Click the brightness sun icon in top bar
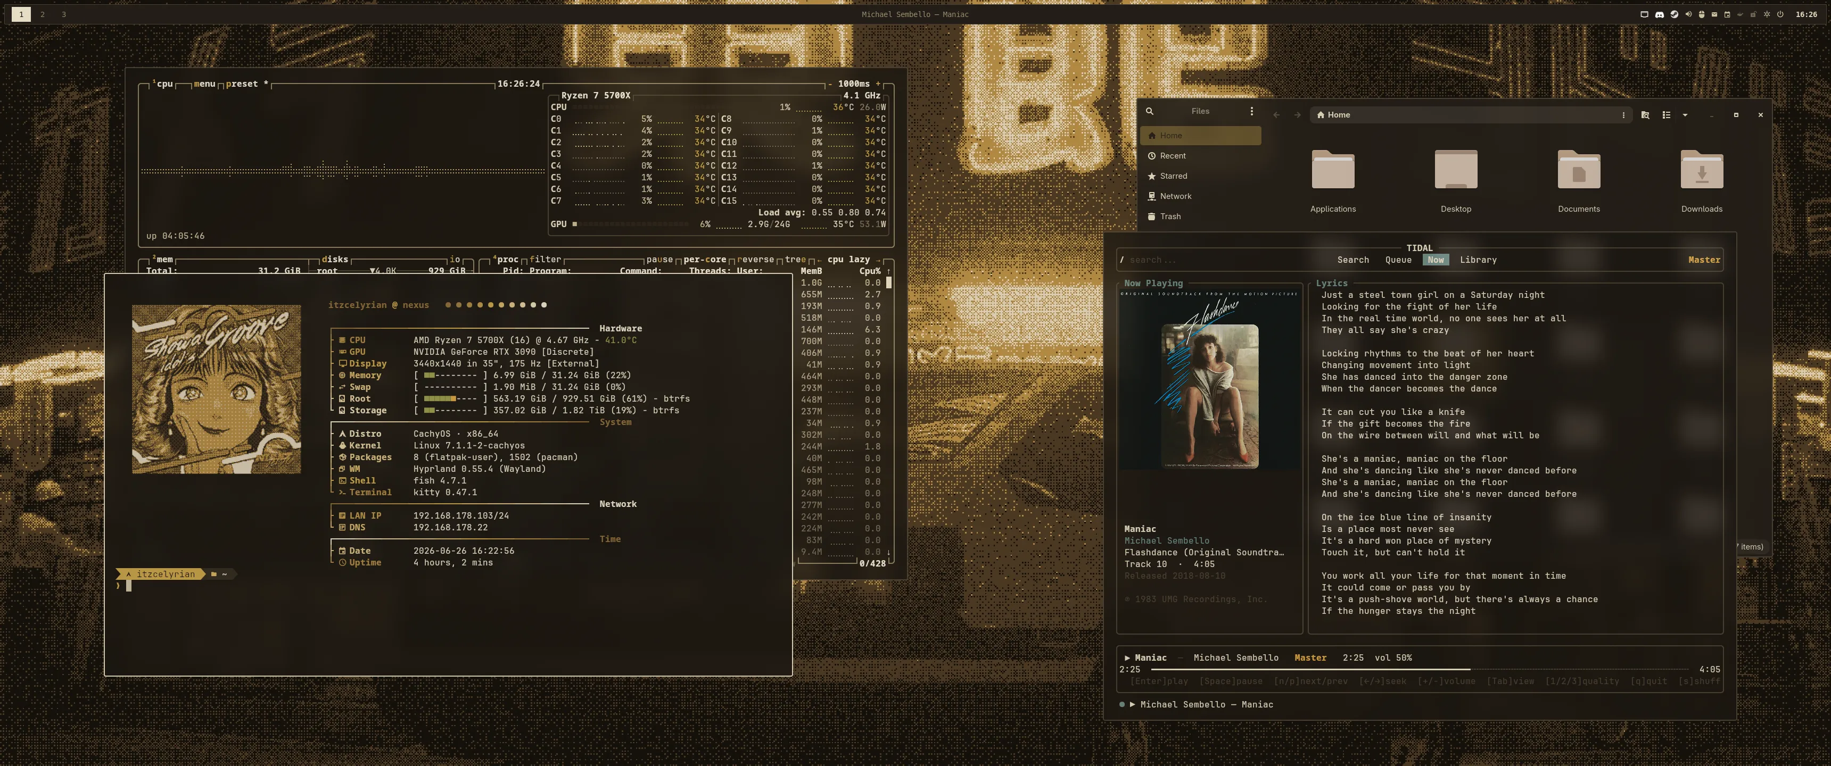 [1767, 14]
